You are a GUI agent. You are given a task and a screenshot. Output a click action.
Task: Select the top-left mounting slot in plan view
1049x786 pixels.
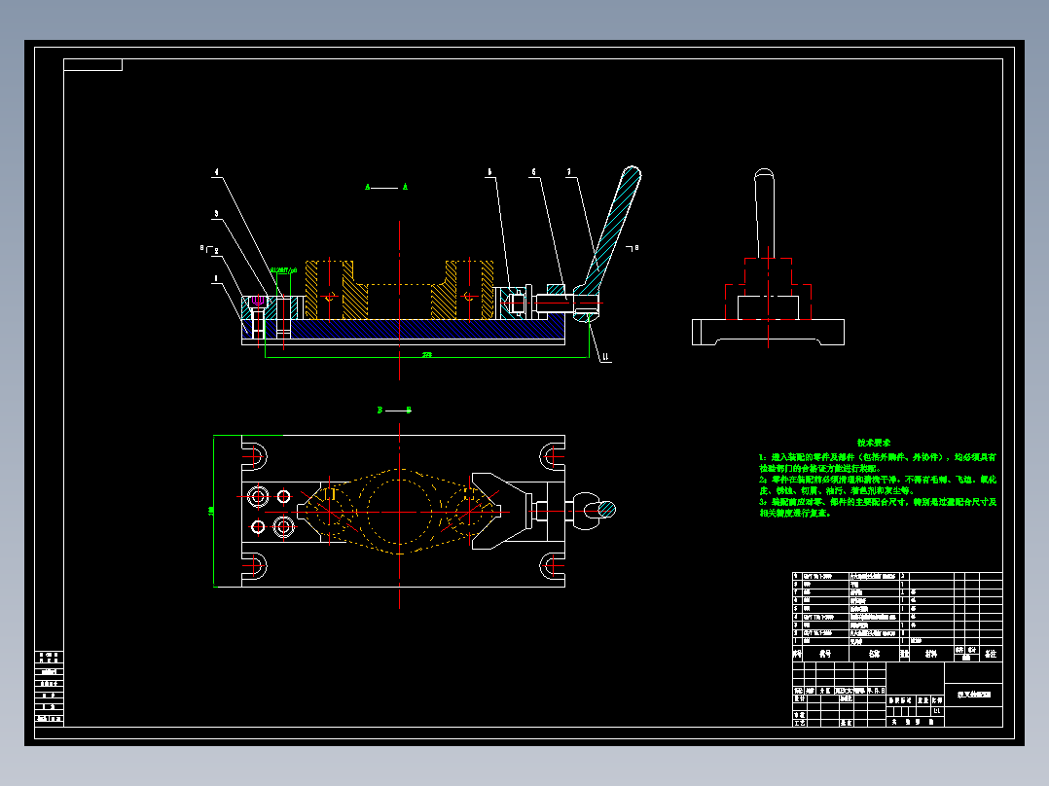point(254,457)
